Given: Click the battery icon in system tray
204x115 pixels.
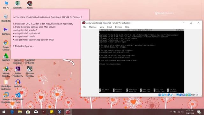Looking at the screenshot, I should click(x=175, y=112).
